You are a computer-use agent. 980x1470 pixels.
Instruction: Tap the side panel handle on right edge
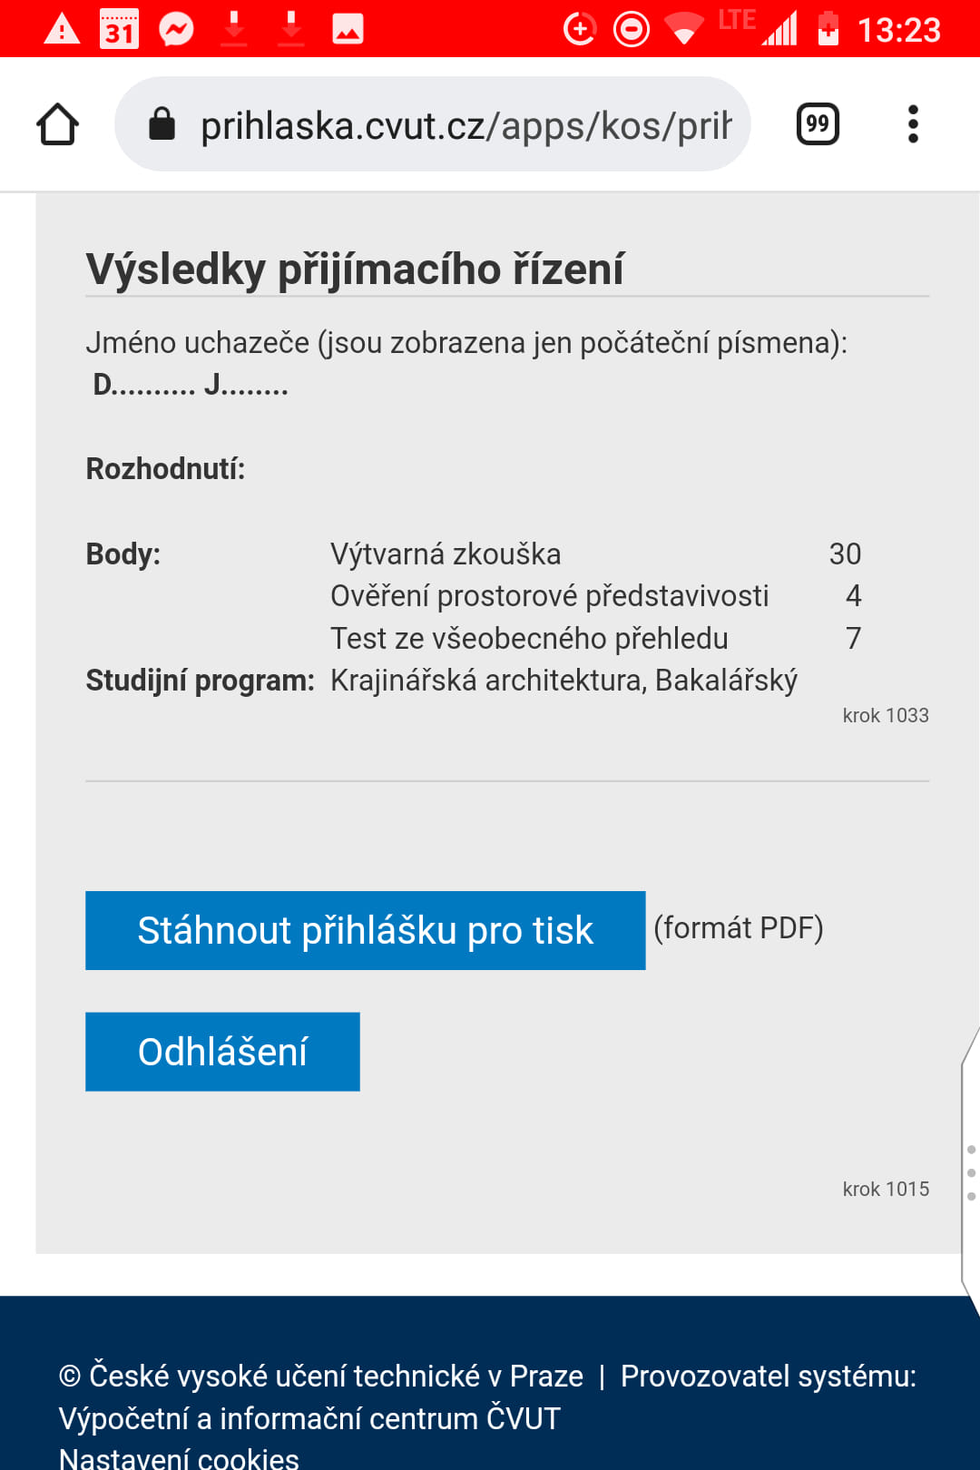[x=970, y=1172]
